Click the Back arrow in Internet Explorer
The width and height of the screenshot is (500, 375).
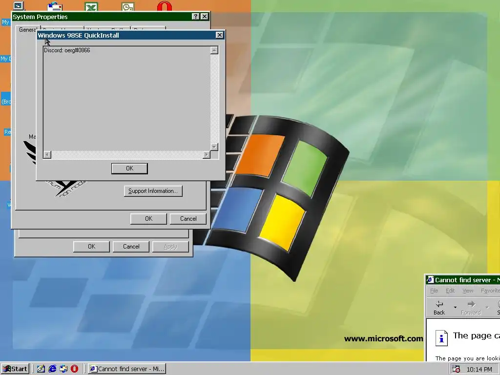[x=439, y=308]
